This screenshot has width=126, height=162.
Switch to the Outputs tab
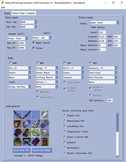31,13
